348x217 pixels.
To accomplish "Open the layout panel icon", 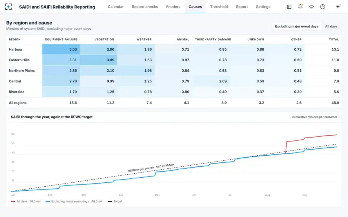I will (x=289, y=7).
